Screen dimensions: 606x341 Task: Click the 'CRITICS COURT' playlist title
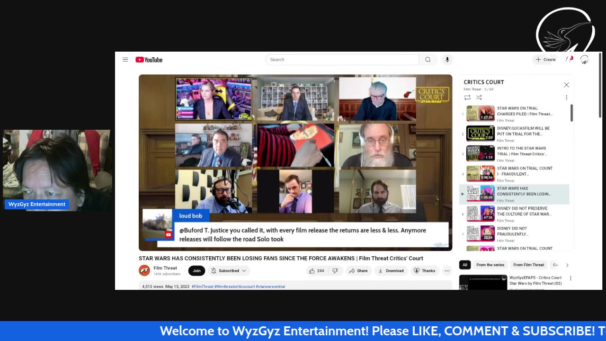click(484, 82)
